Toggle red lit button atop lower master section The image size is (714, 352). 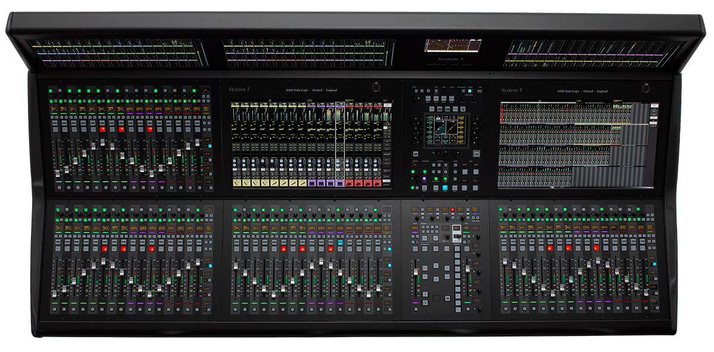452,210
